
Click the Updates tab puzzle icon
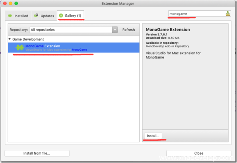click(36, 16)
